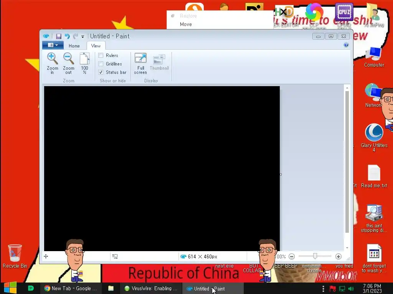The width and height of the screenshot is (393, 294).
Task: Click the scroll up arrow in Paint
Action: [347, 88]
